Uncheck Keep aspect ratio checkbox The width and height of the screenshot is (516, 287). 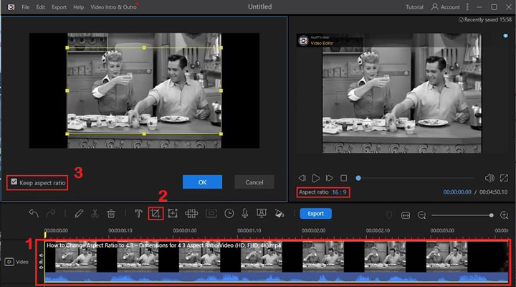[x=14, y=182]
